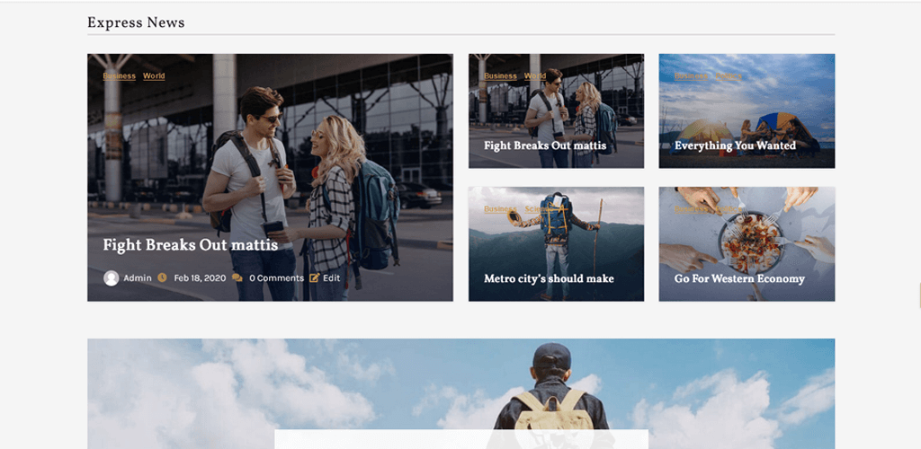Select Business tag on Go For Western Economy card
This screenshot has height=449, width=921.
pos(691,209)
